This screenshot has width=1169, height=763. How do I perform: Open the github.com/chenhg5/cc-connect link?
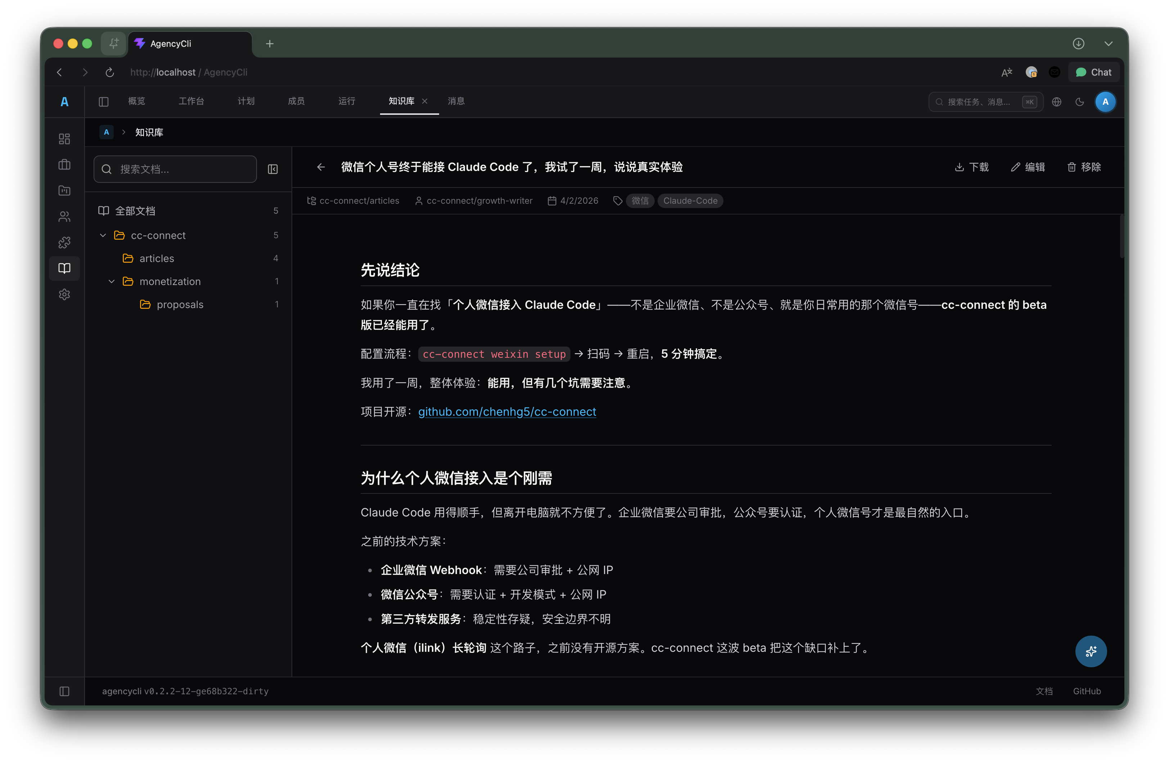[x=507, y=412]
